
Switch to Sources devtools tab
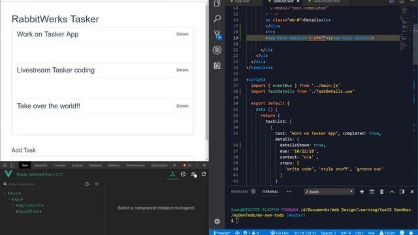(77, 165)
